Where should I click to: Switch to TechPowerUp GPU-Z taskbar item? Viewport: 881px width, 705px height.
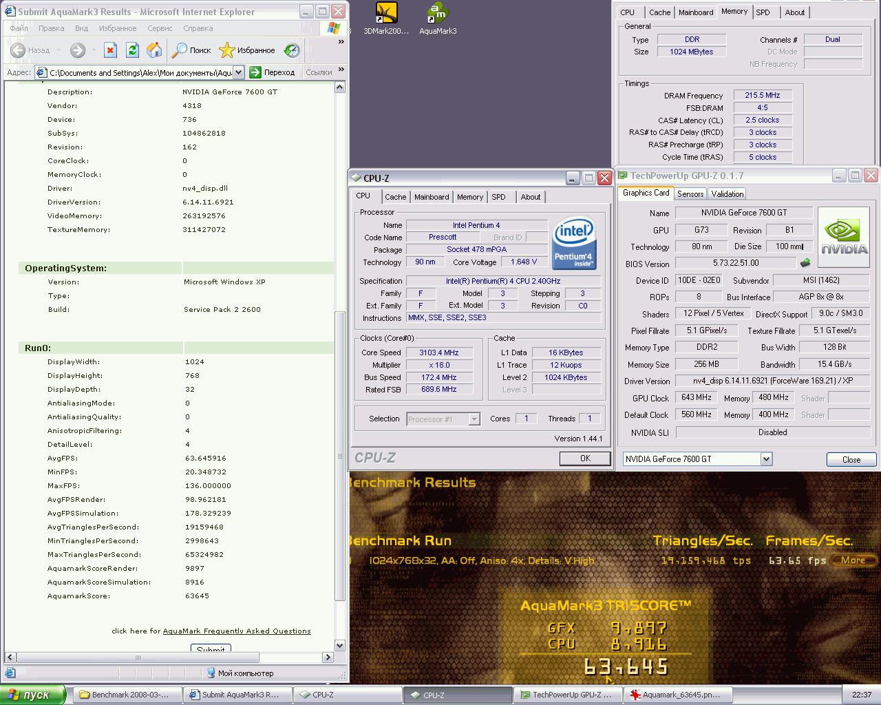(x=569, y=695)
